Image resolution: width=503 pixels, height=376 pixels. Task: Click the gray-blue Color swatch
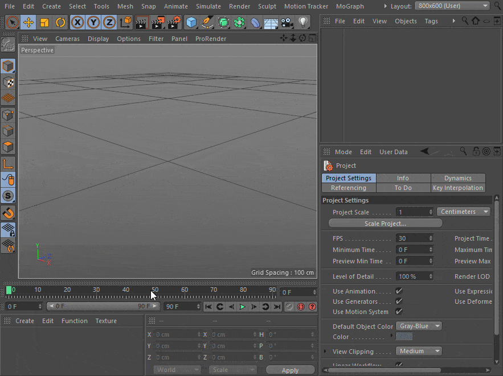(404, 337)
